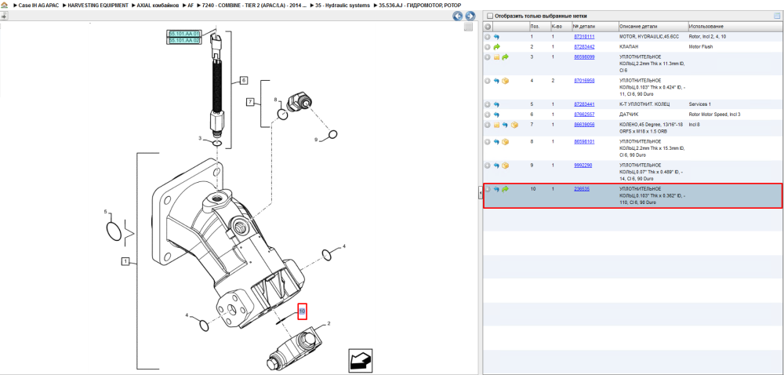The image size is (784, 375).
Task: Click the round add icon in the ДАТЧИК row
Action: [488, 114]
